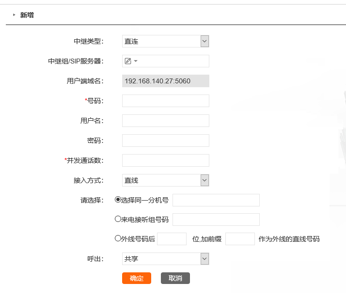Select the 外线号码后 radio button

118,238
